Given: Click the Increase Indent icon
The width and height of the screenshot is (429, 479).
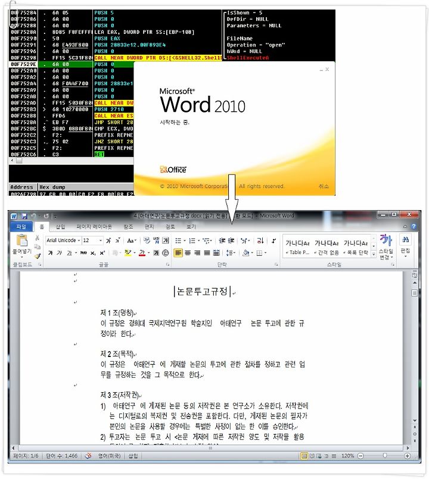Looking at the screenshot, I should pyautogui.click(x=231, y=241).
